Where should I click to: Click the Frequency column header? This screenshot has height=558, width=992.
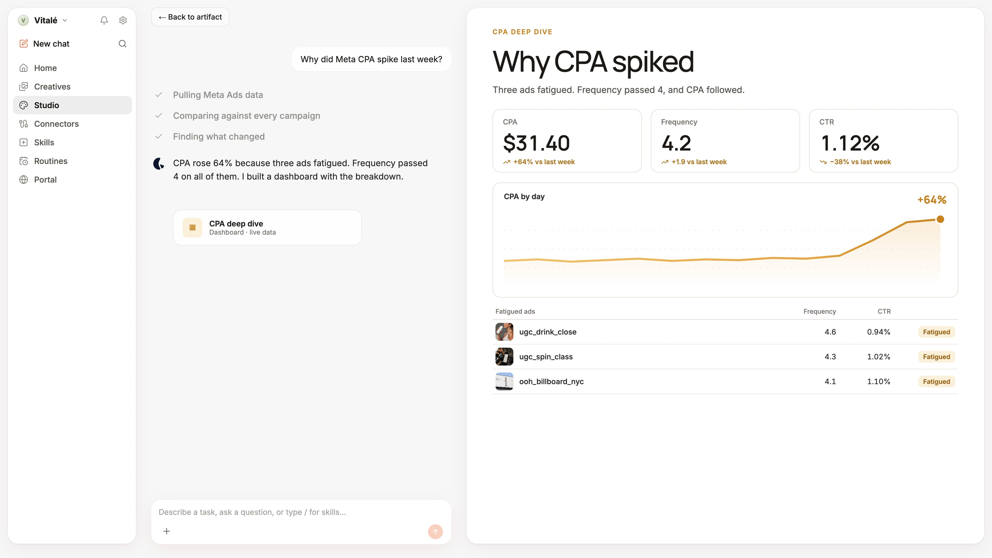(x=819, y=312)
